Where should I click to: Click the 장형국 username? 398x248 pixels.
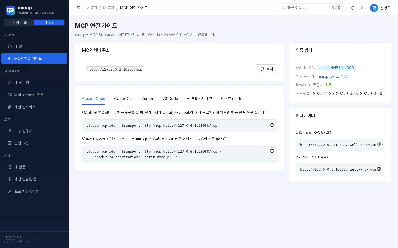pos(386,8)
